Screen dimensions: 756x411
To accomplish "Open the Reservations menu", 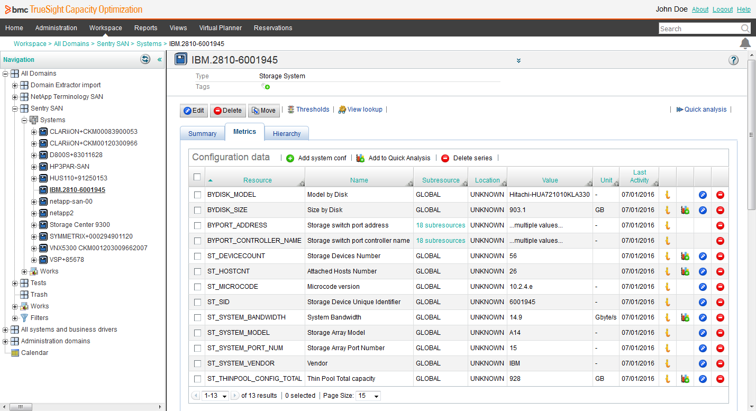I will 273,28.
